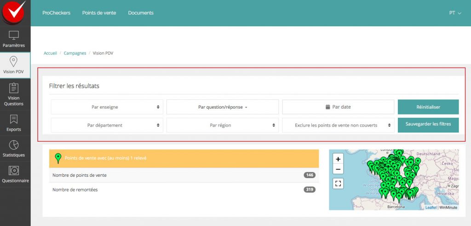The width and height of the screenshot is (471, 226).
Task: Select Vision PDV map pin icon
Action: tap(14, 62)
